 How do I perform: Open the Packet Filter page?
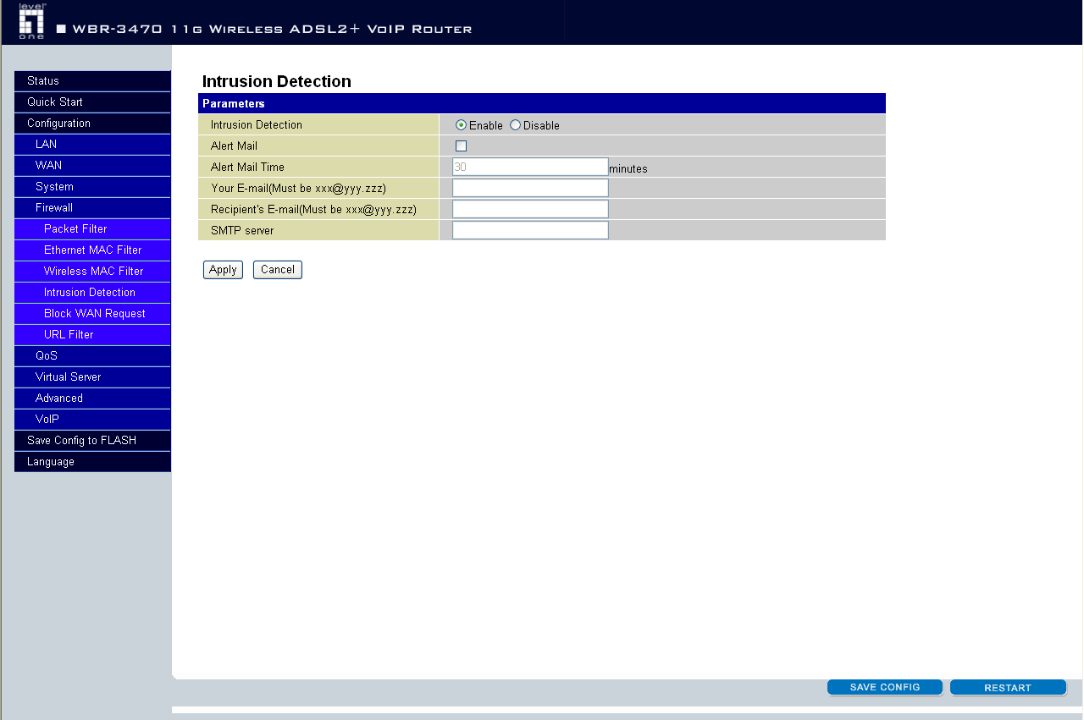pos(92,229)
